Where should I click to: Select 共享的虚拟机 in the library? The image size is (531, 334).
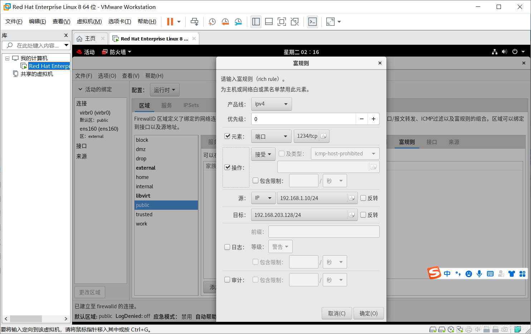point(36,74)
